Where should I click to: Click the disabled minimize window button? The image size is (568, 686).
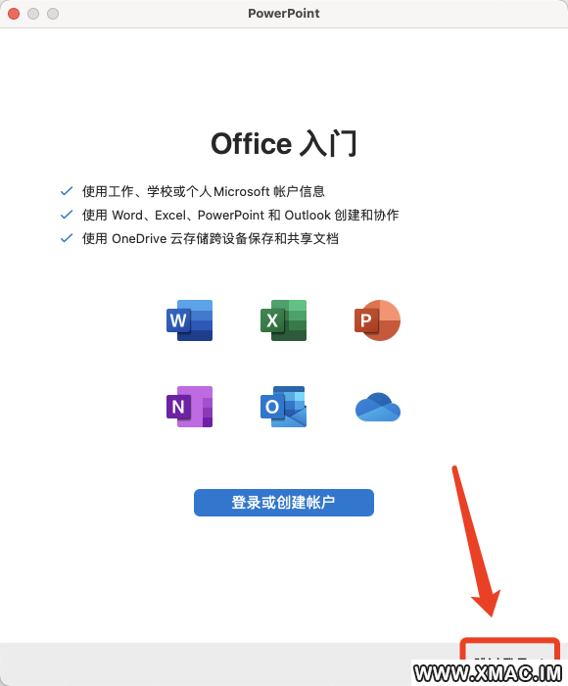[x=33, y=14]
